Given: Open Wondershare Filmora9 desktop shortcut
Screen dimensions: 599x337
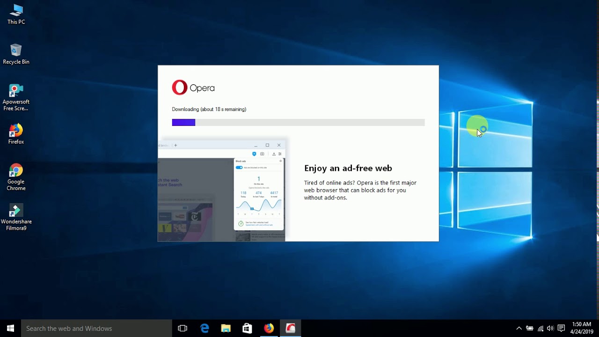Looking at the screenshot, I should [x=16, y=218].
